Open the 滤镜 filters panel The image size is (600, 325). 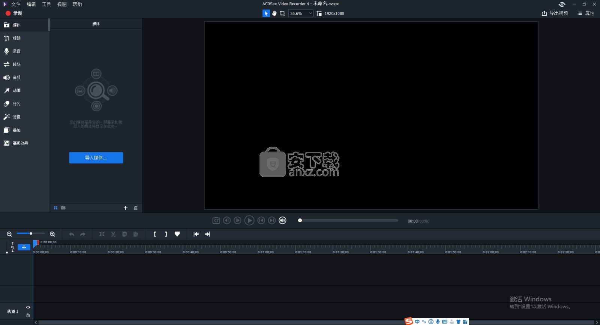pyautogui.click(x=24, y=117)
